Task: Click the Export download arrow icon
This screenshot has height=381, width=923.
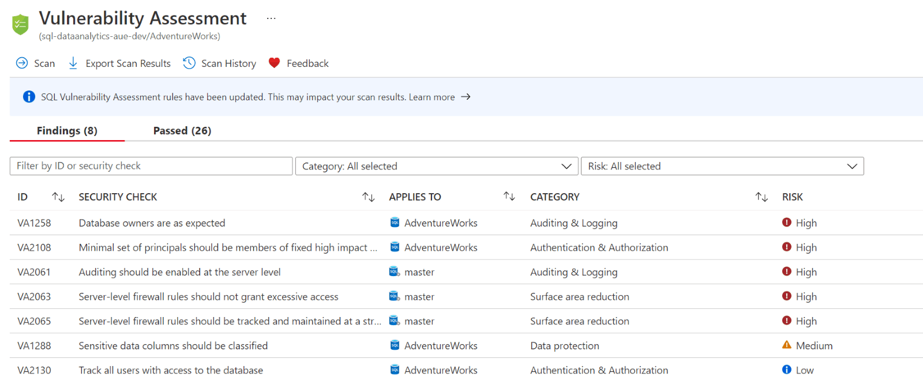Action: point(73,63)
